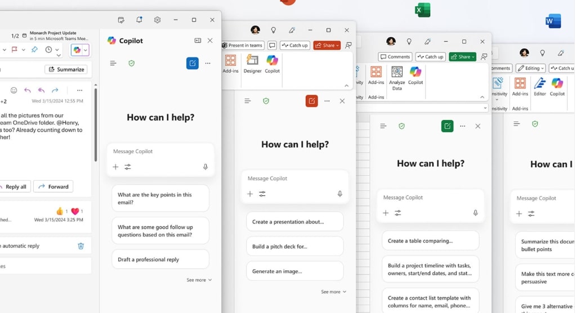Screen dimensions: 576x313
Task: Open hamburger menu in PowerPoint Copilot pane
Action: pos(248,101)
